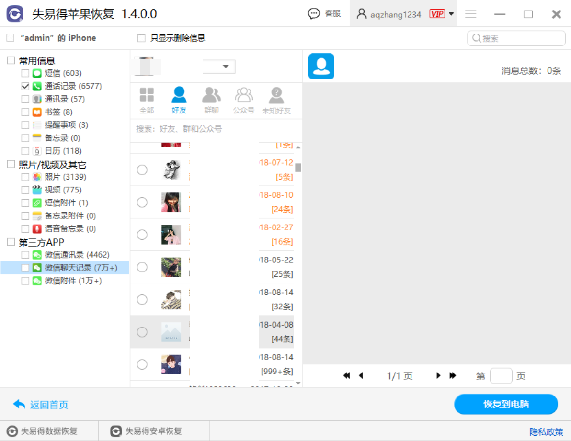The image size is (571, 441).
Task: Click the 恢复到电脑 button
Action: tap(506, 404)
